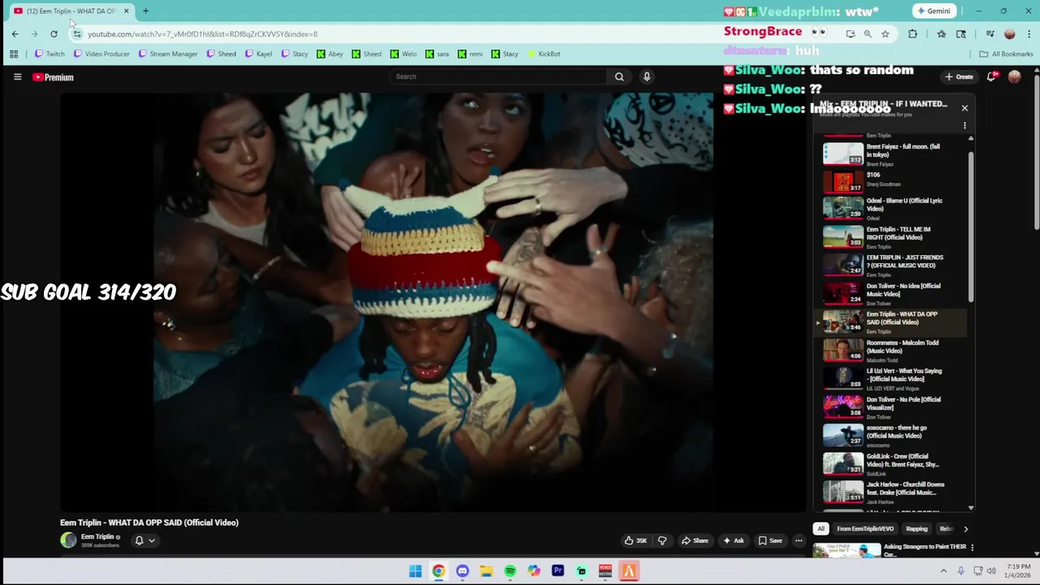
Task: Select GoldLink - Crew playlist item
Action: [x=890, y=464]
